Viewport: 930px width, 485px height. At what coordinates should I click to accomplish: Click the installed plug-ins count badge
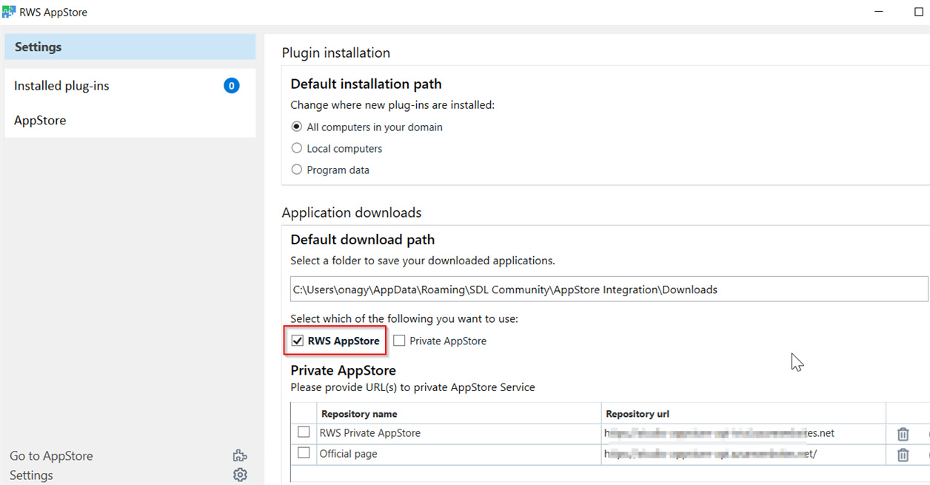pos(232,86)
